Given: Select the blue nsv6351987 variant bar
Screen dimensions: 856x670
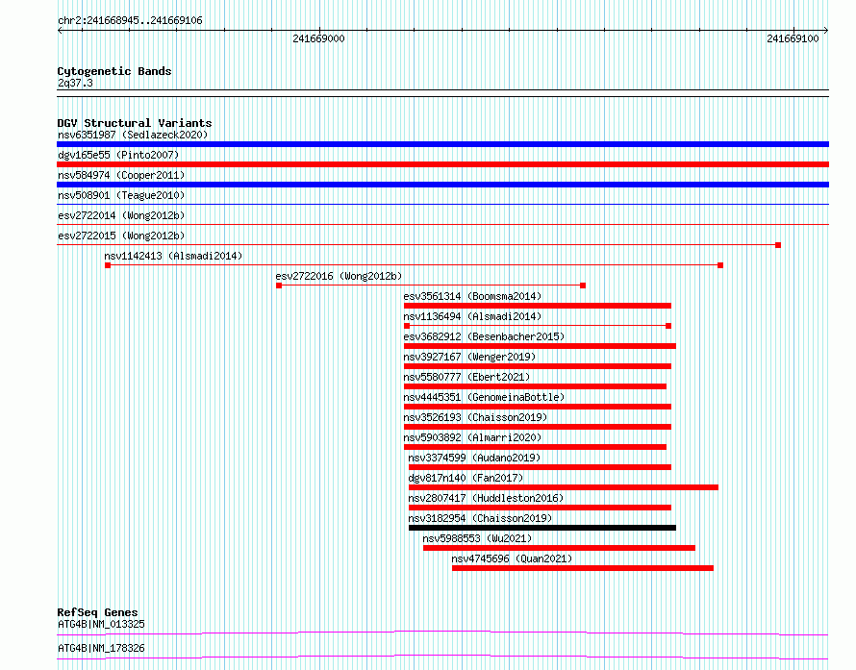Looking at the screenshot, I should click(x=442, y=144).
